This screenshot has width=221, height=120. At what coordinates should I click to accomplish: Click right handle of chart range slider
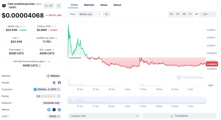206,100
